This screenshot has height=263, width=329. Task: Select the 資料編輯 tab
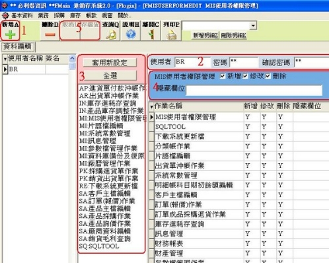coord(18,46)
